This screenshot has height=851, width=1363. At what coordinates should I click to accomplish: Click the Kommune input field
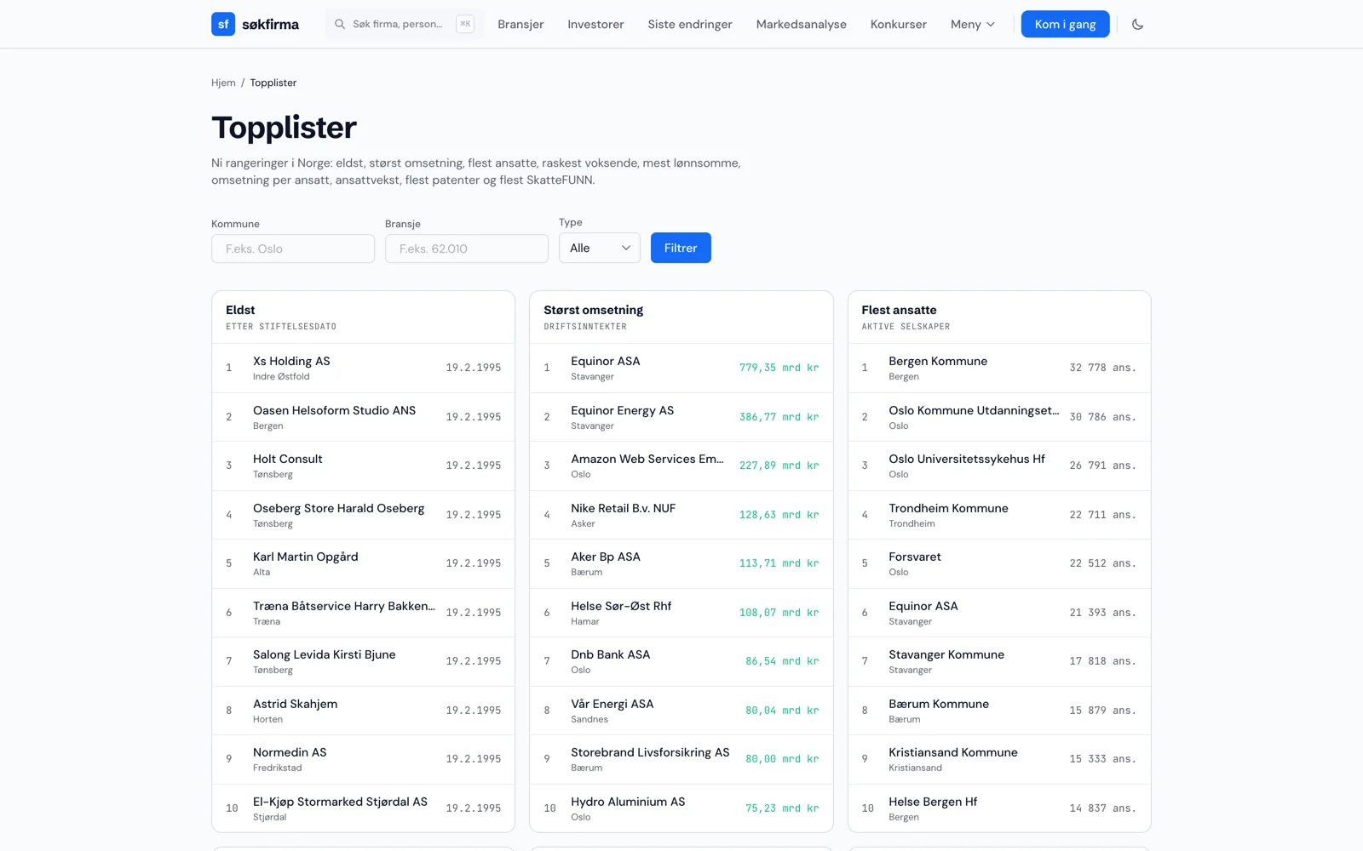tap(293, 248)
